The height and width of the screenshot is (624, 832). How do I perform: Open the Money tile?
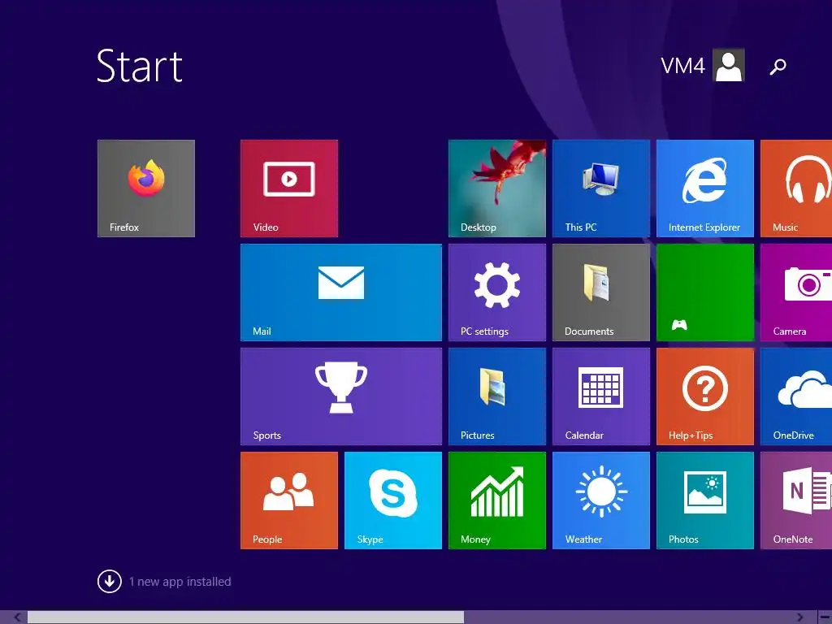pyautogui.click(x=497, y=500)
